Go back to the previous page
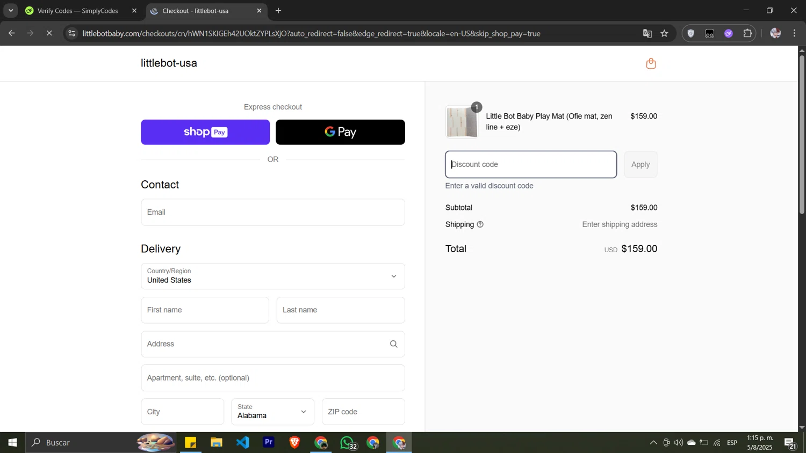Screen dimensions: 806x453 (11, 33)
